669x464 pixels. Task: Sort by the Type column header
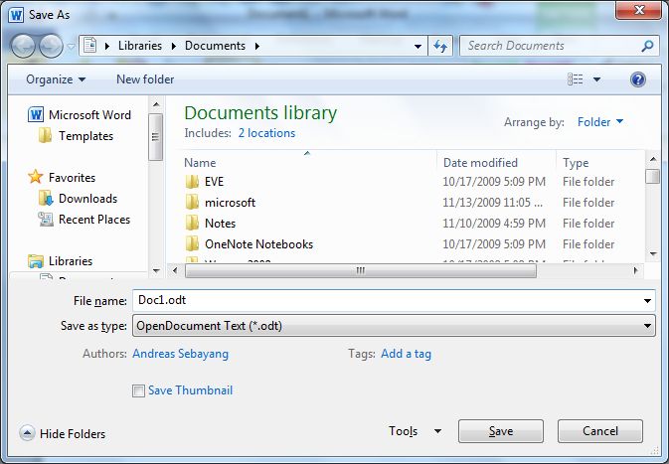(576, 163)
